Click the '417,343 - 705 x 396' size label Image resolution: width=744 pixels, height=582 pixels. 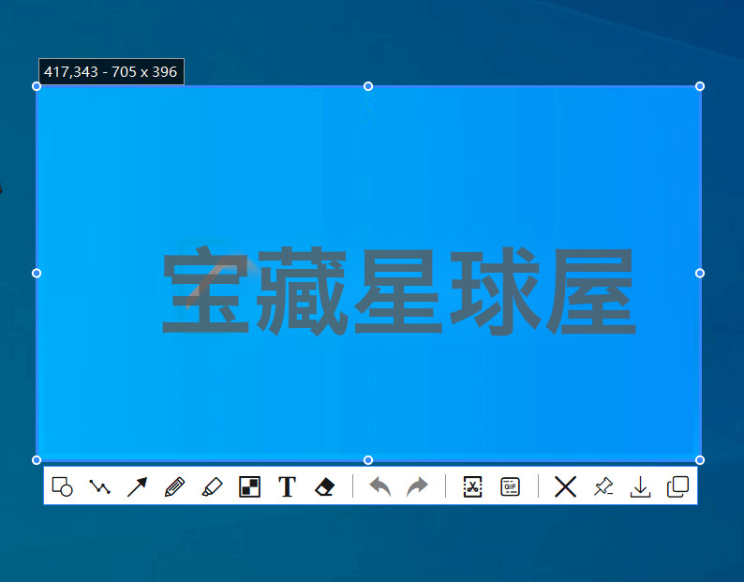click(111, 71)
